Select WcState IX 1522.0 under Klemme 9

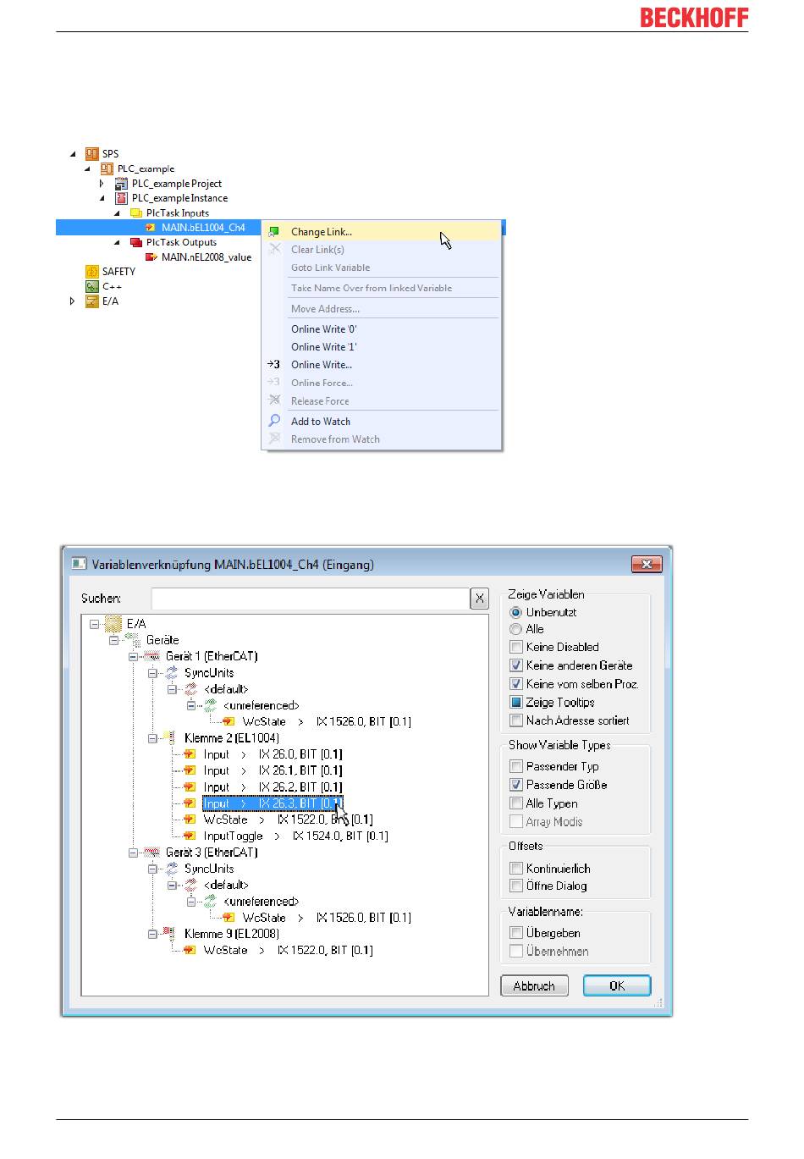tap(288, 950)
